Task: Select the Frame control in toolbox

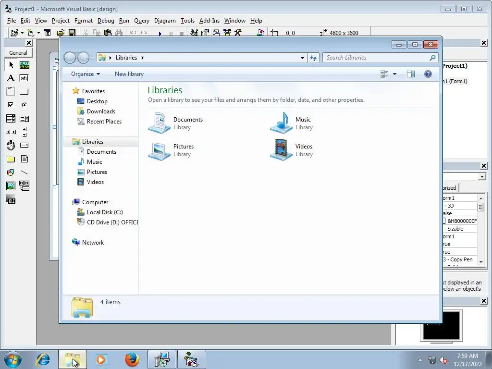Action: tap(11, 92)
